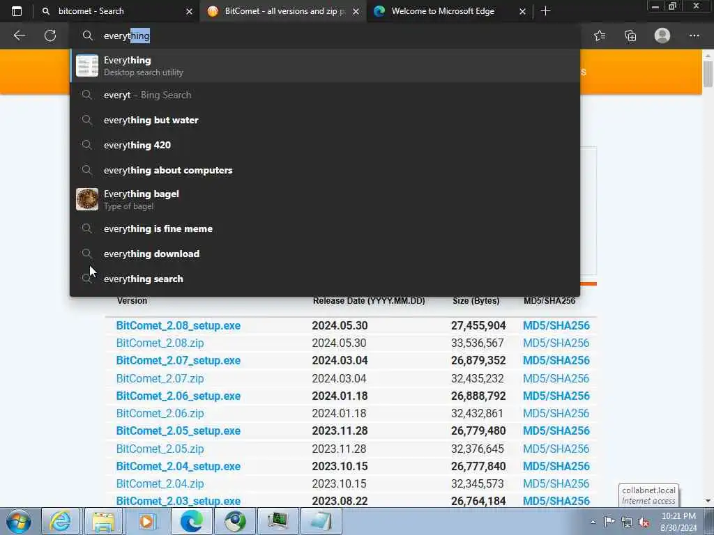
Task: Open the Collections icon
Action: [x=630, y=36]
